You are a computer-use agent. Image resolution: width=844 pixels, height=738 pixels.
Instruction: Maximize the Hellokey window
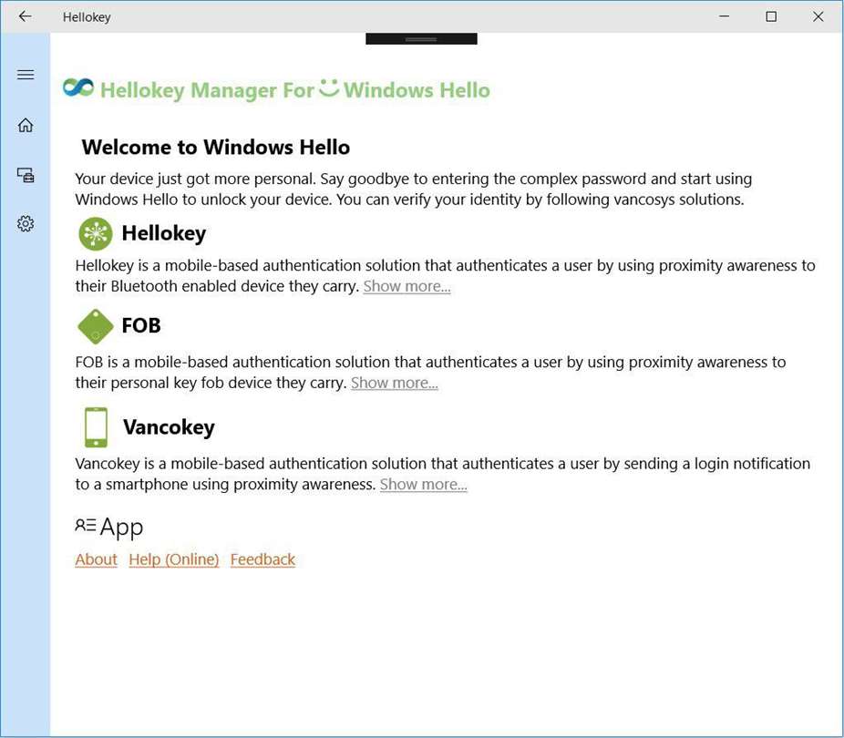click(771, 16)
